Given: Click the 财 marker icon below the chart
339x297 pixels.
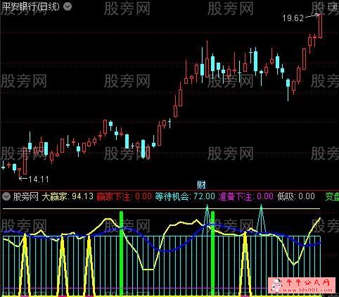Looking at the screenshot, I should (201, 185).
